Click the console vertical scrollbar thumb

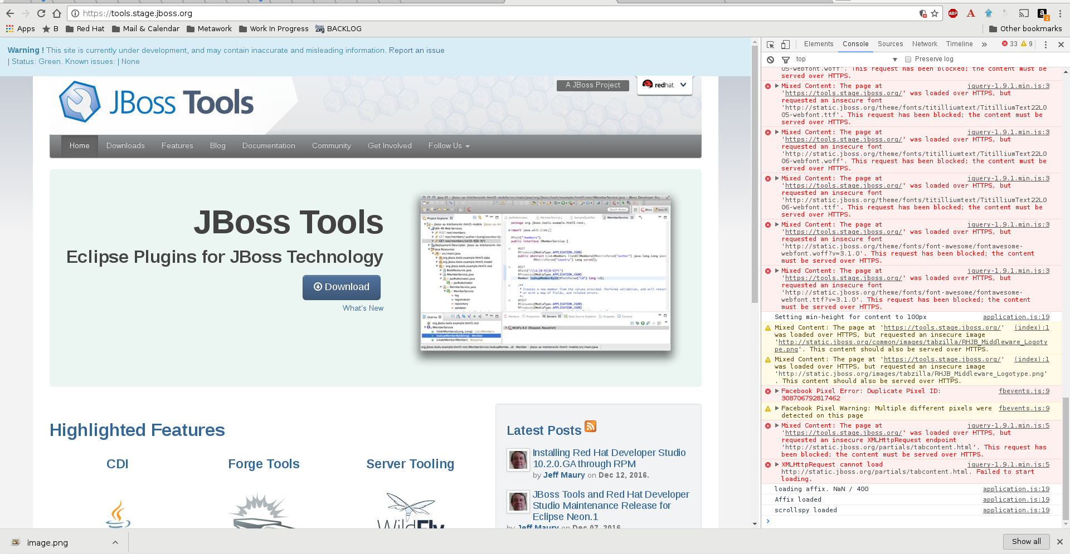[x=1066, y=458]
